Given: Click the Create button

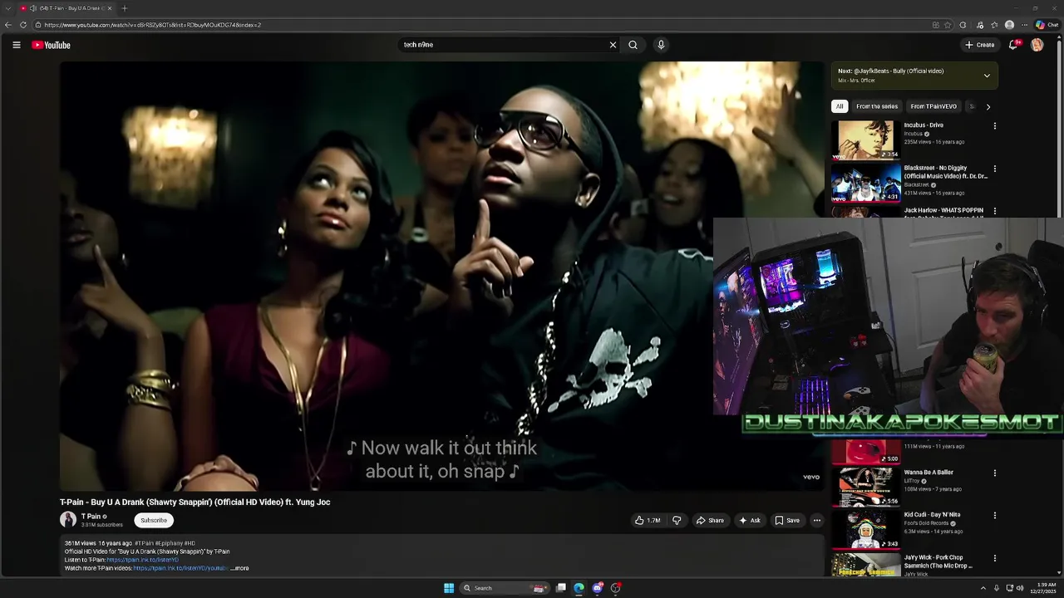Looking at the screenshot, I should (x=980, y=45).
